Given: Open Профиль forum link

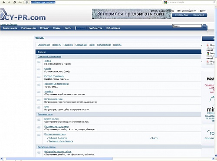Looking at the screenshot, I should pos(56,45).
